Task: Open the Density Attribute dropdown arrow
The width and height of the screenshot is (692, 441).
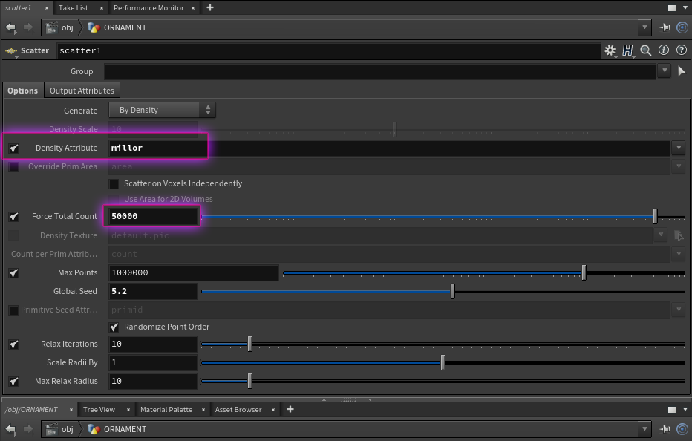Action: coord(679,148)
